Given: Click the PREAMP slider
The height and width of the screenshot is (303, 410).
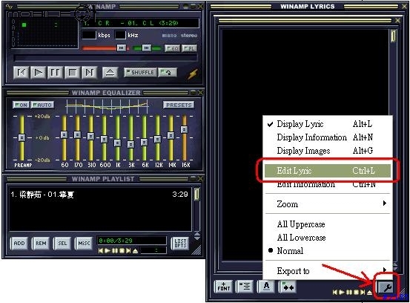Looking at the screenshot, I should [22, 137].
